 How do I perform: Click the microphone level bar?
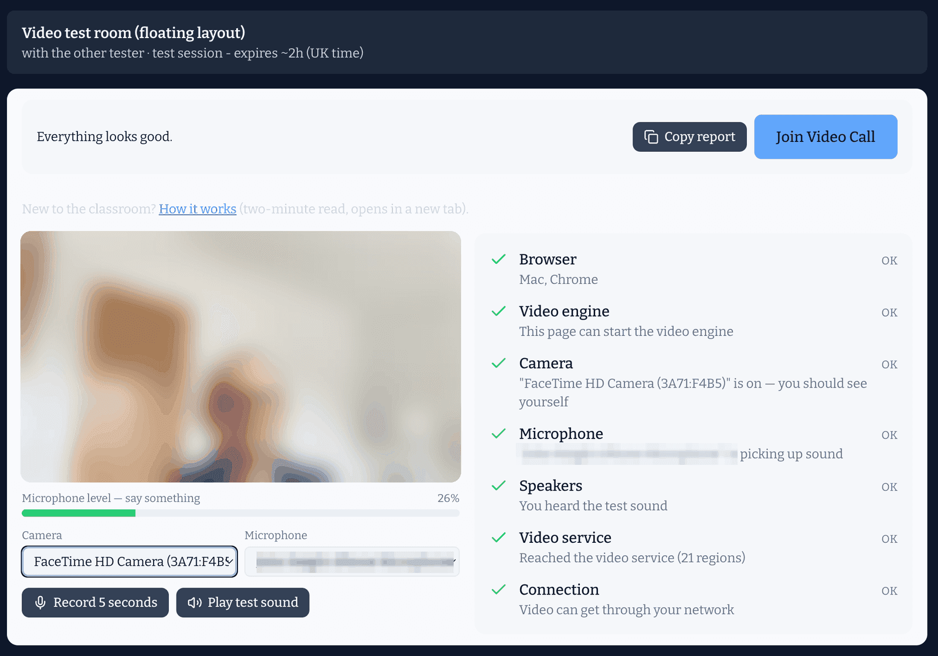pyautogui.click(x=240, y=513)
